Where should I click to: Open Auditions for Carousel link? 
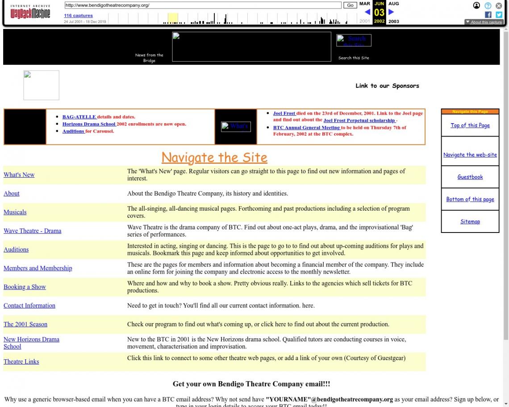(x=73, y=131)
